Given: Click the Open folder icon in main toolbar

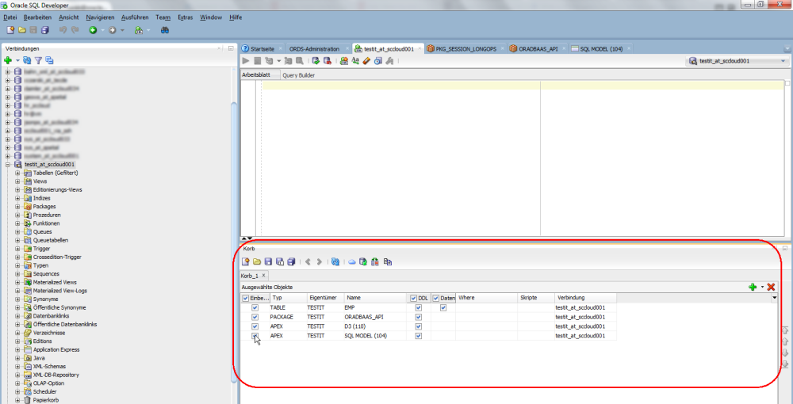Looking at the screenshot, I should [21, 30].
